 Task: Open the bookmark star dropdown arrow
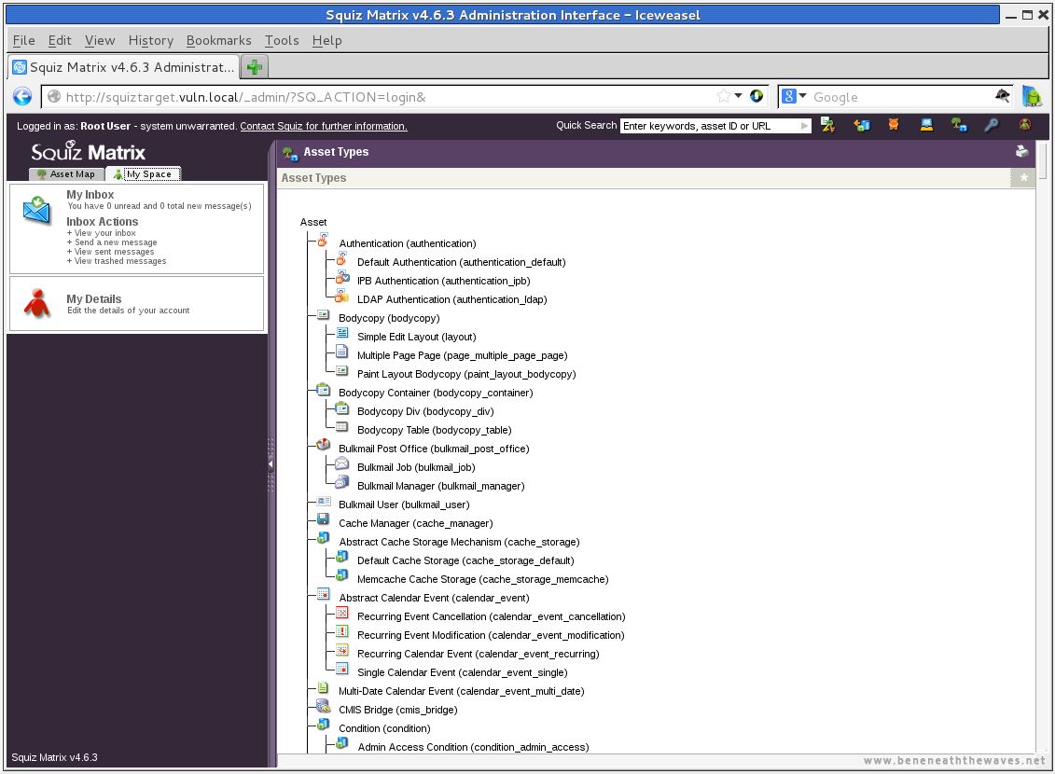tap(738, 96)
